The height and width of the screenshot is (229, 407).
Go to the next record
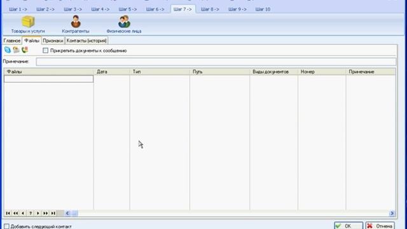pos(38,213)
